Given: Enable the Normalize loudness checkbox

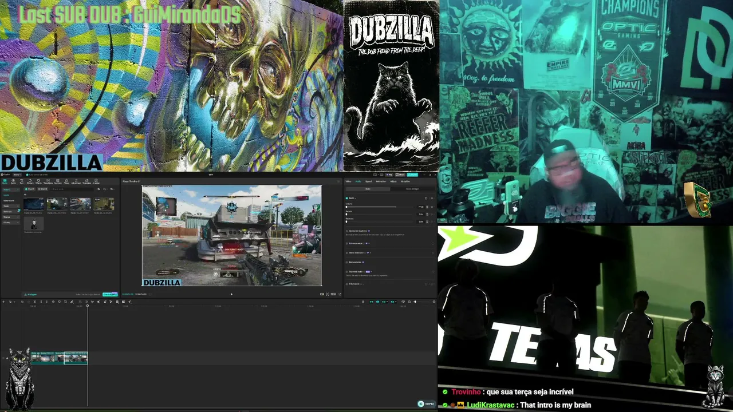Looking at the screenshot, I should [x=347, y=231].
